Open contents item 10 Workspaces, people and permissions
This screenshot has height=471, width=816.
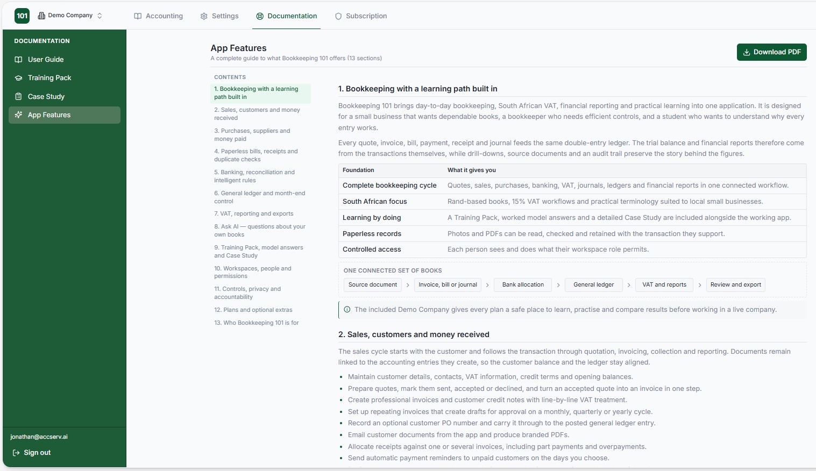[260, 272]
